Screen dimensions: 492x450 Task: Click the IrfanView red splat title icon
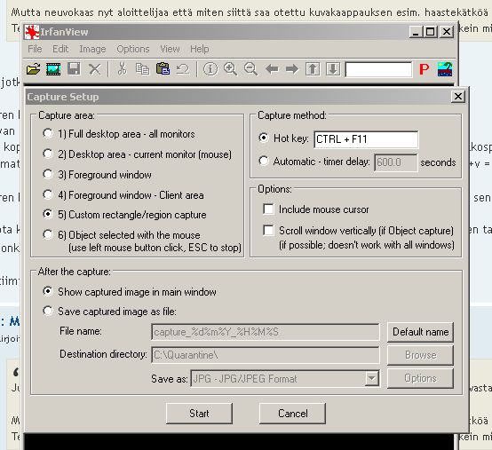click(32, 32)
